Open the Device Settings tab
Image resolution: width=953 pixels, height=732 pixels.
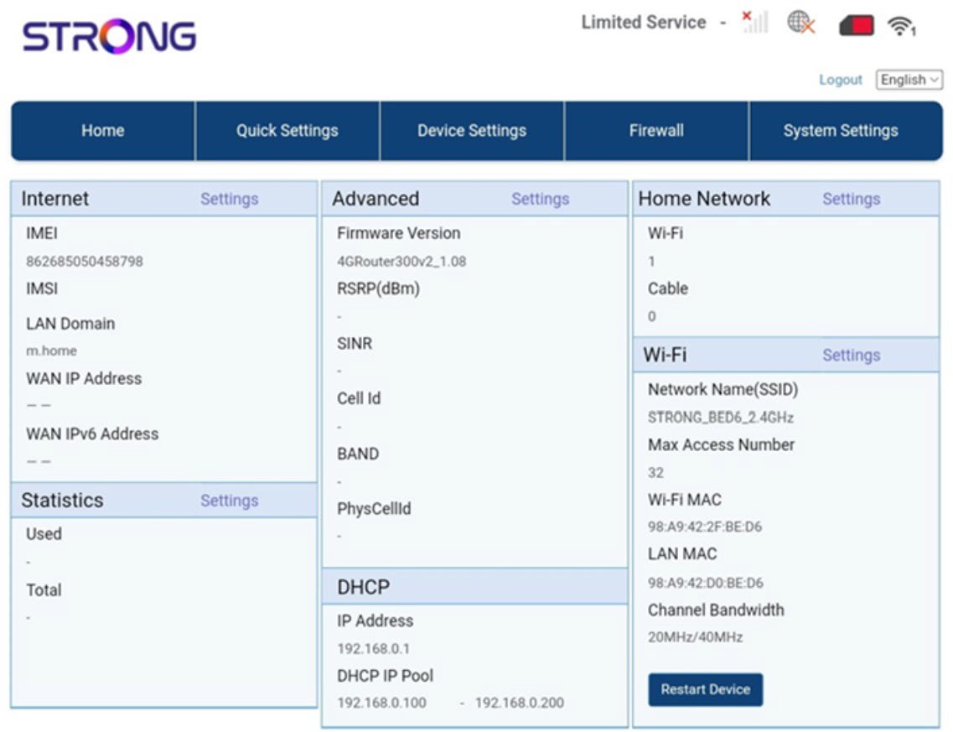472,131
